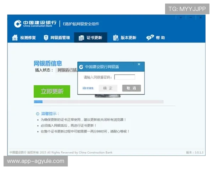
Task: Click the China Construction Bank logo
Action: [35, 24]
